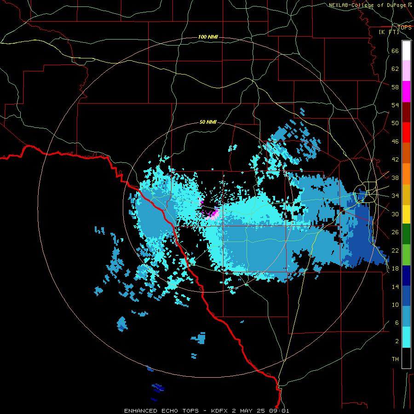This screenshot has width=414, height=414.
Task: Click the light pink 62 kft swatch
Action: coord(406,70)
